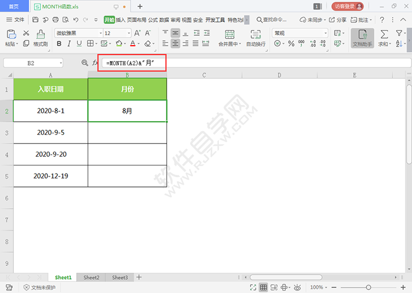Switch to the Sheet2 tab
The image size is (412, 293).
pyautogui.click(x=91, y=277)
